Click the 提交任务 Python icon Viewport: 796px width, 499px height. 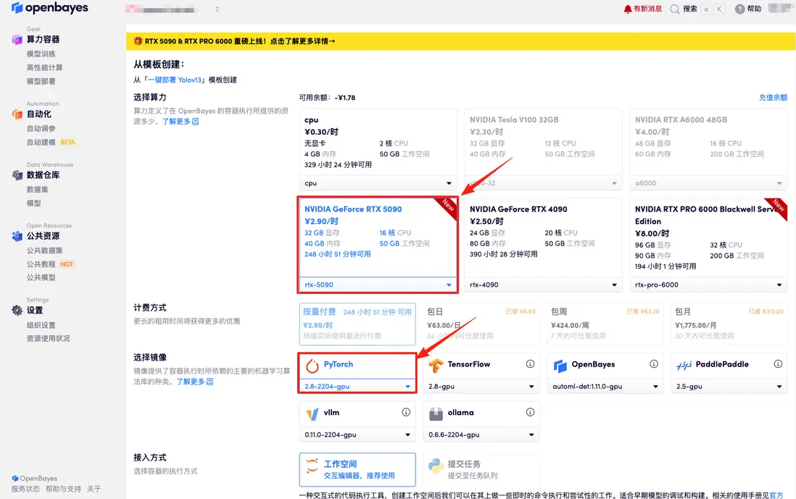pos(436,466)
